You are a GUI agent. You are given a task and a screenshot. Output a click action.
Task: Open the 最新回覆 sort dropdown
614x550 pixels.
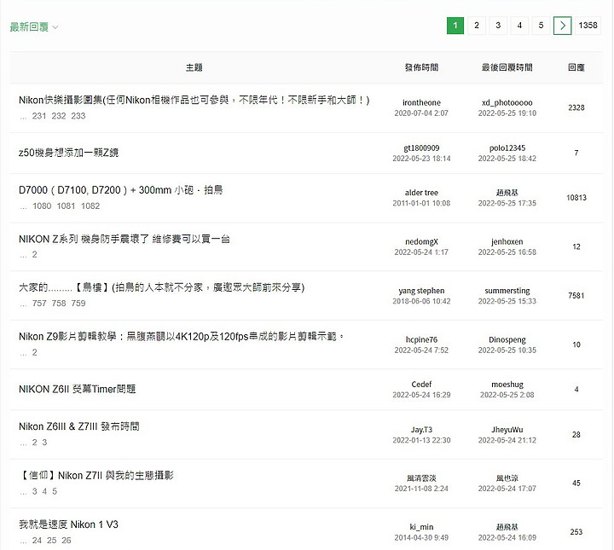pos(33,27)
